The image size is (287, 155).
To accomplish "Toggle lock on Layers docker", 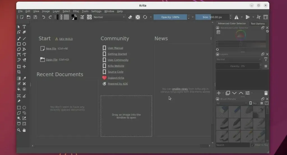I will click(217, 54).
